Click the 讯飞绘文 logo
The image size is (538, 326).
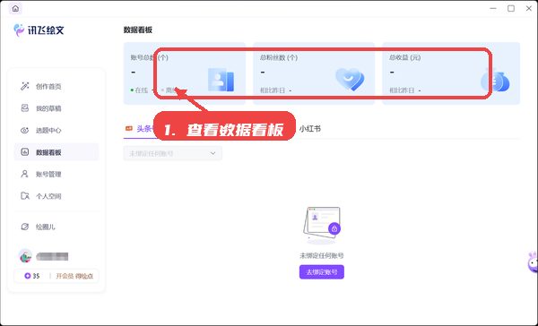pos(39,30)
